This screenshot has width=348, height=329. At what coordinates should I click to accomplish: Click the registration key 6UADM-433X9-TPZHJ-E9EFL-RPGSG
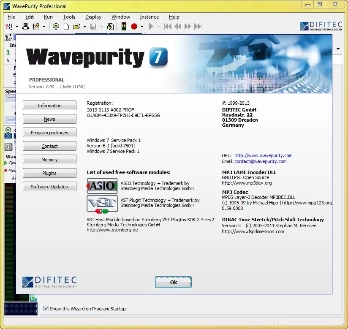click(123, 115)
